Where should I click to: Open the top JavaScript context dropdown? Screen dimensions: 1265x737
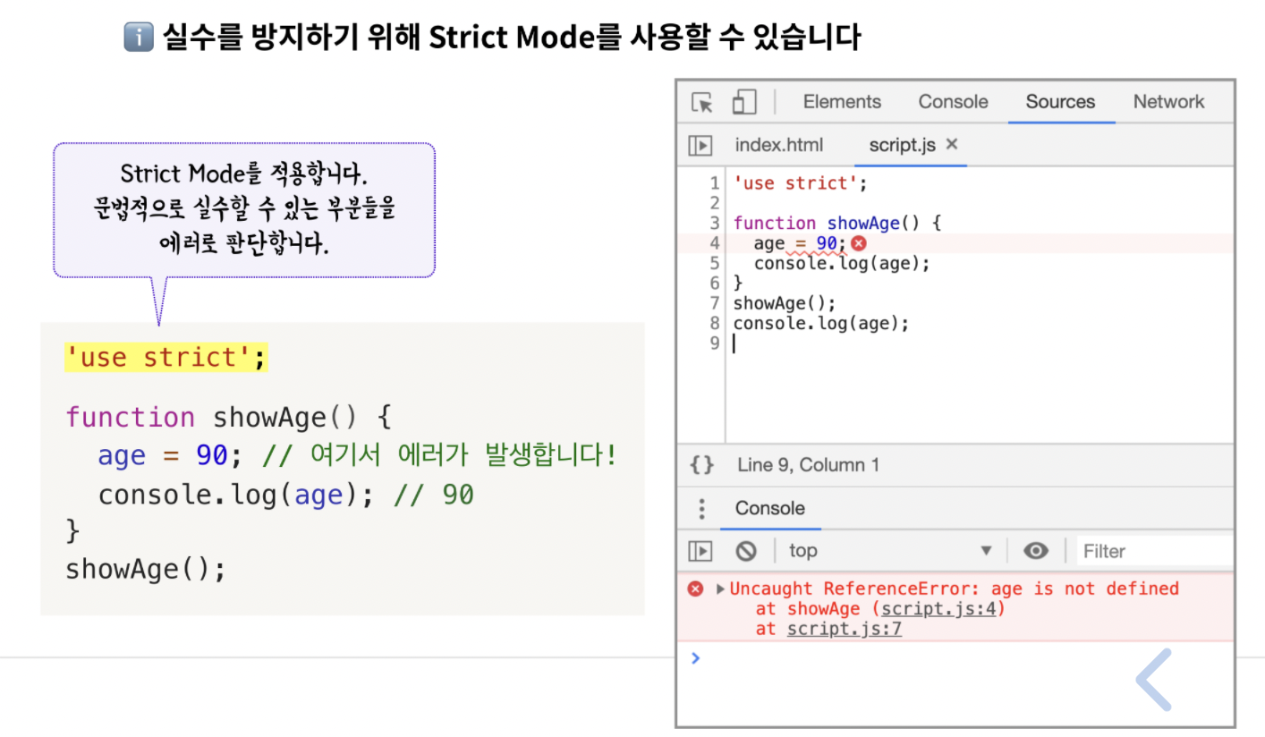click(888, 551)
